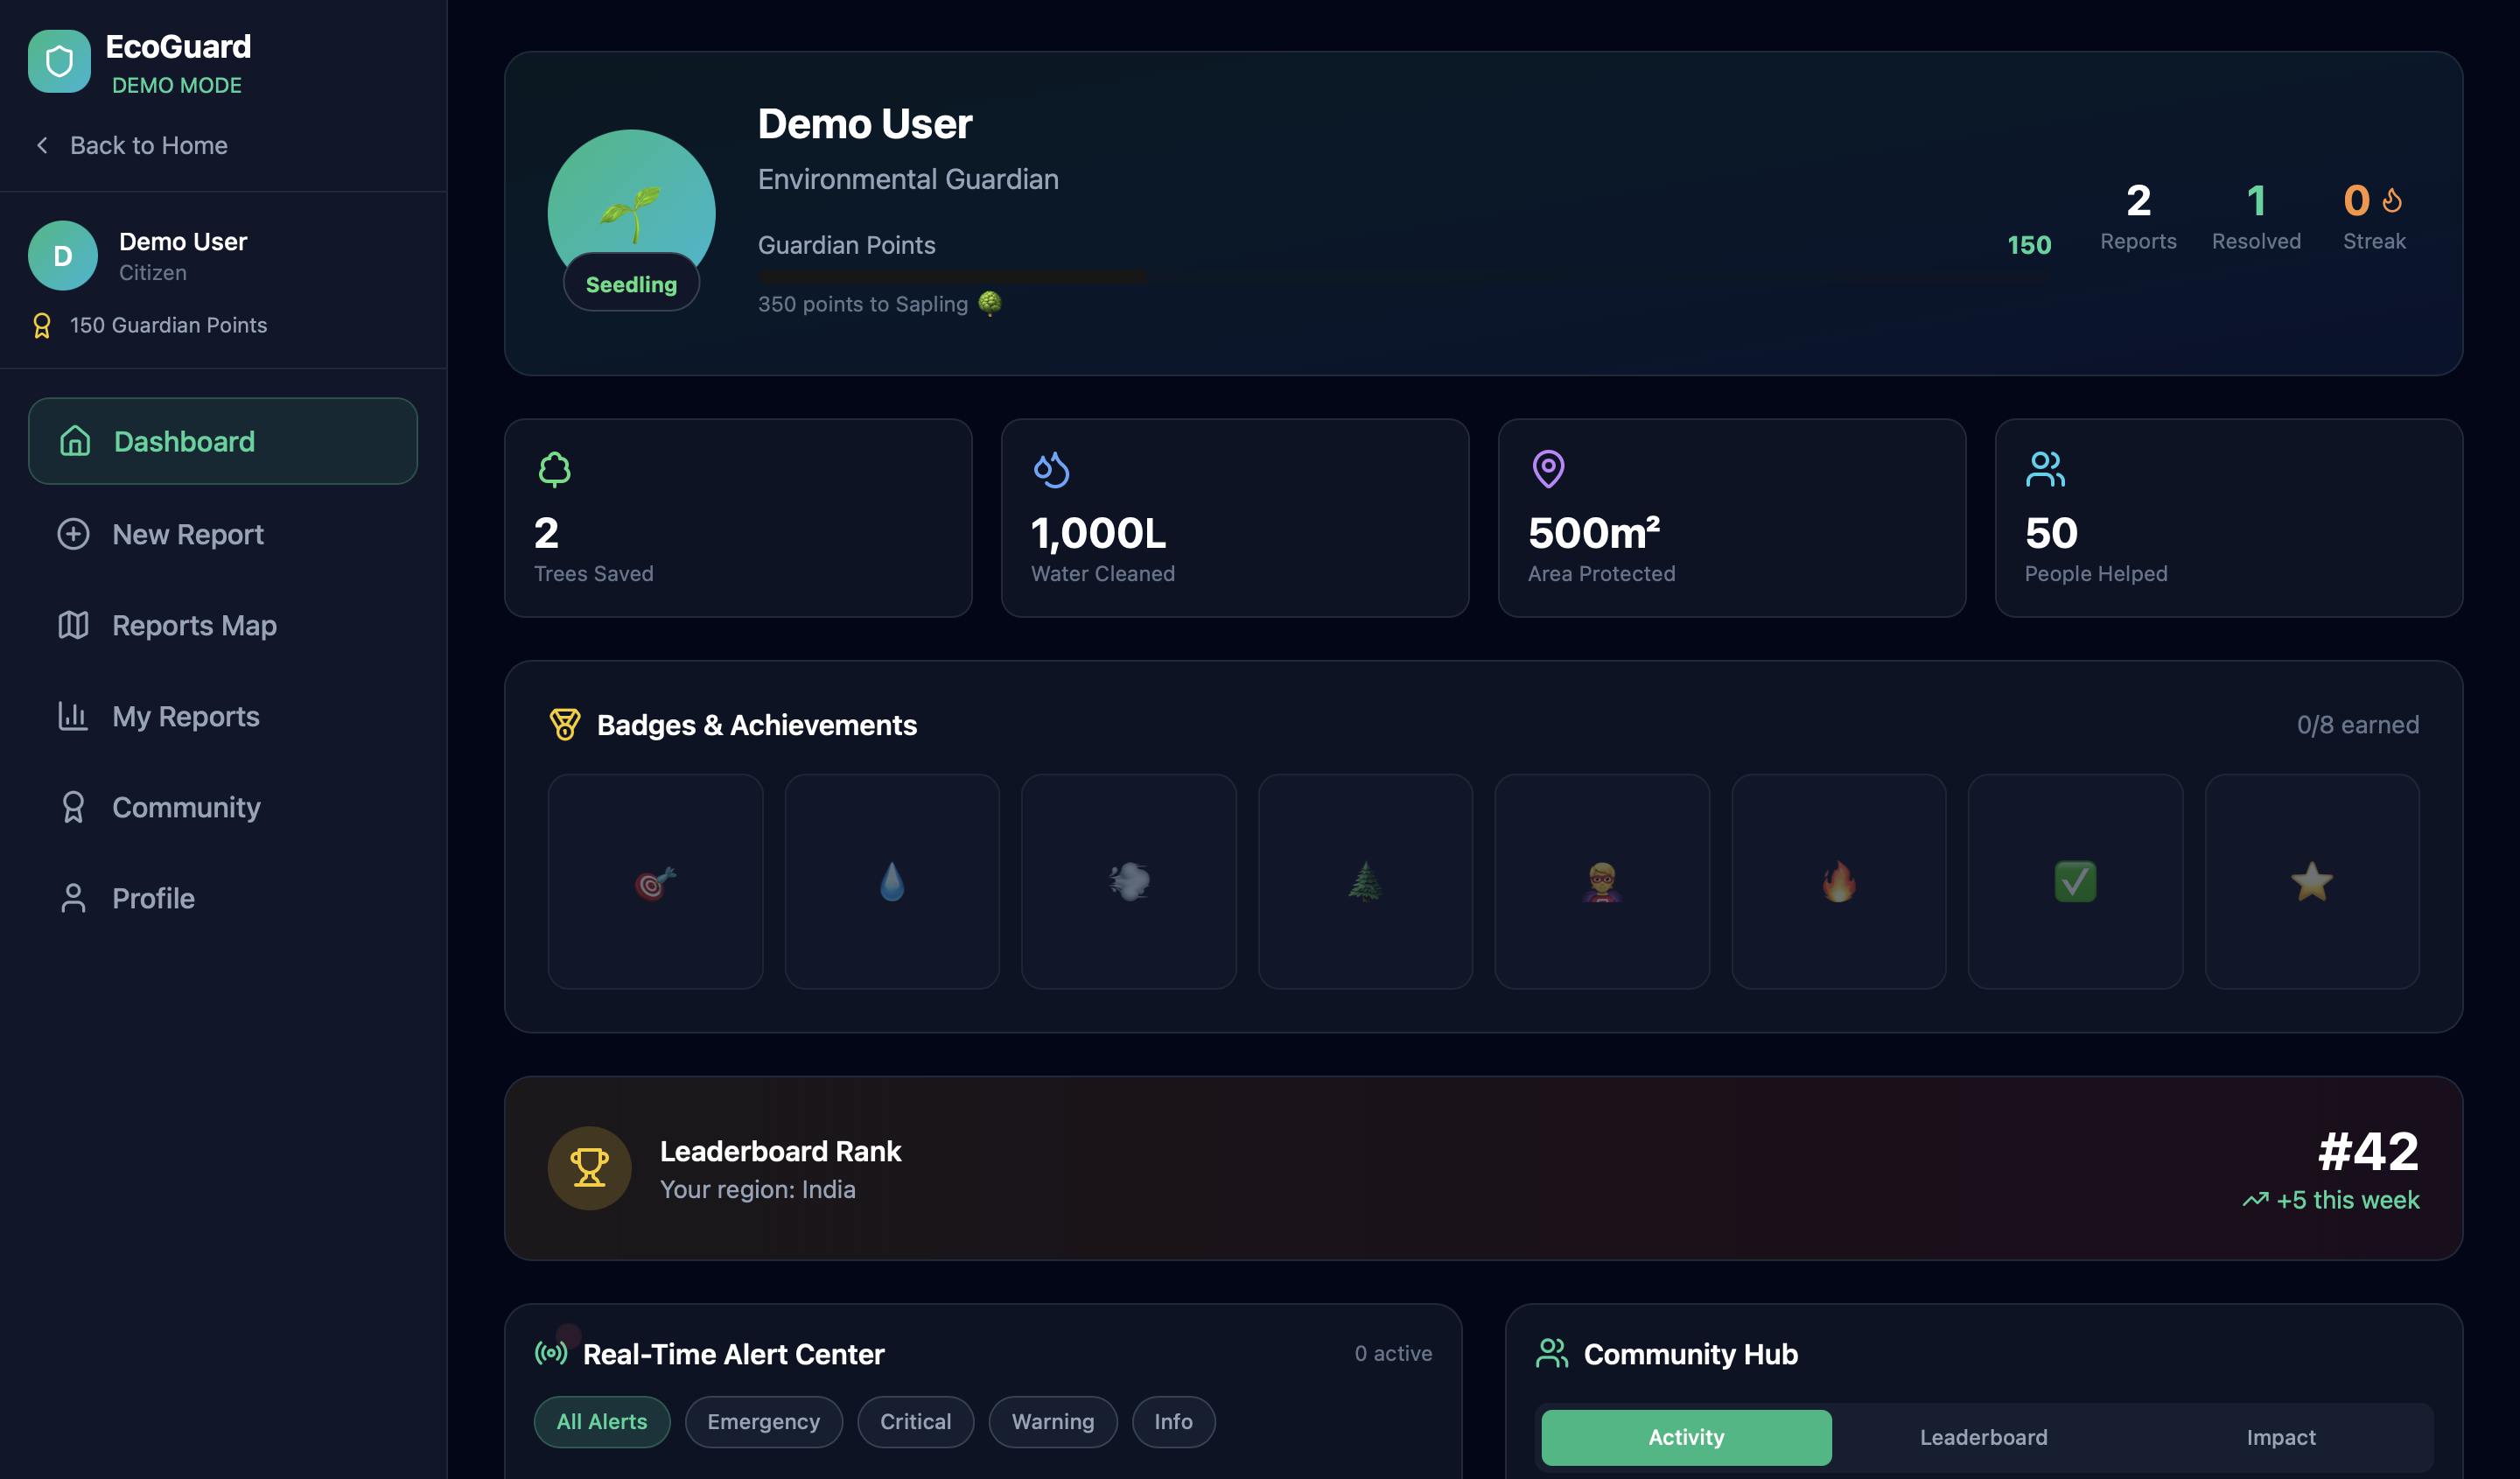The image size is (2520, 1479).
Task: Click the Back to Home chevron arrow
Action: tap(42, 145)
